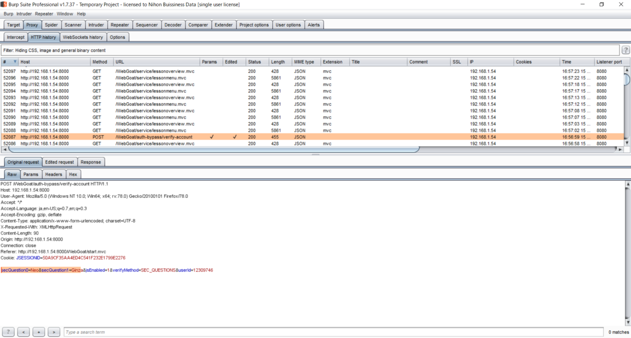The width and height of the screenshot is (631, 338).
Task: Open the Window menu
Action: coord(65,14)
